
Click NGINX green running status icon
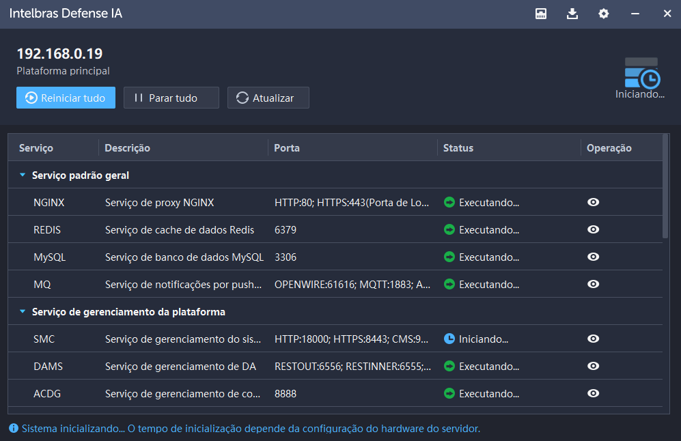449,202
